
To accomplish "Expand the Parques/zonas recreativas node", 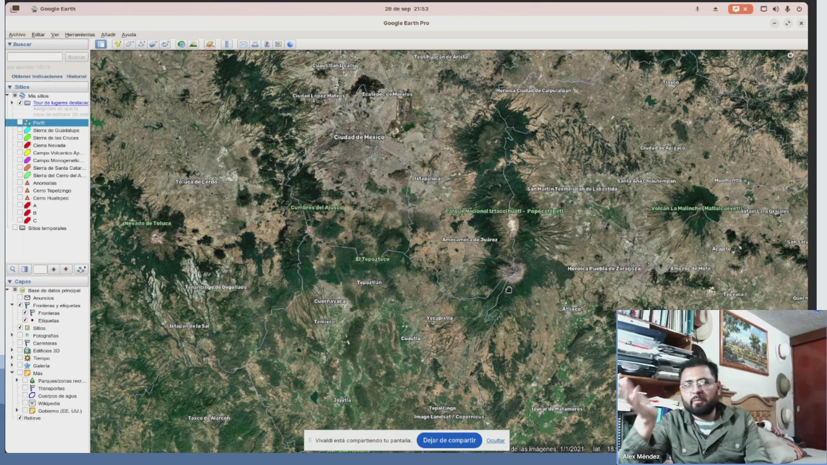I will coord(17,380).
